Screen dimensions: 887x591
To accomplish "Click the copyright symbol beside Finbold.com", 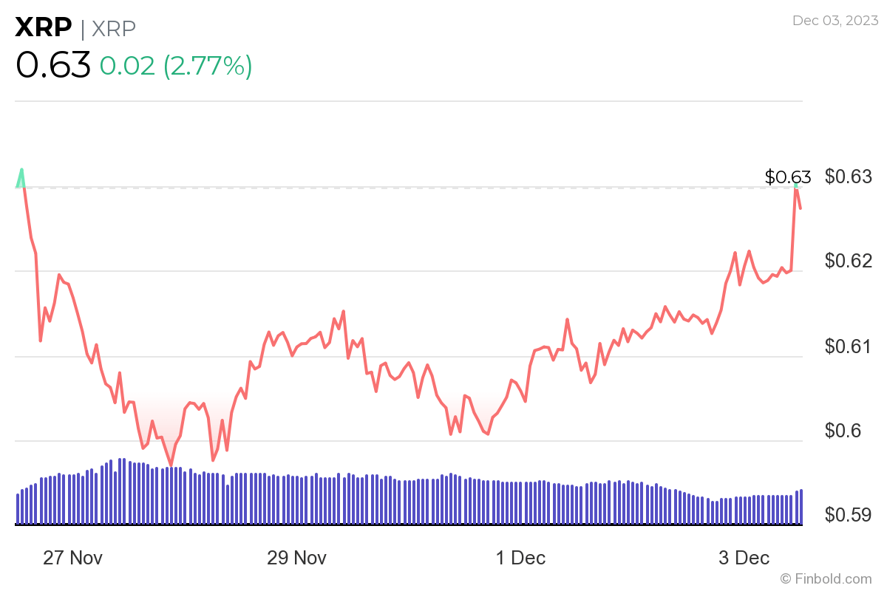I will tap(786, 578).
